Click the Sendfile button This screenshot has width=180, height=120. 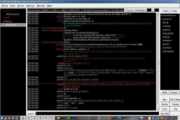pyautogui.click(x=165, y=114)
